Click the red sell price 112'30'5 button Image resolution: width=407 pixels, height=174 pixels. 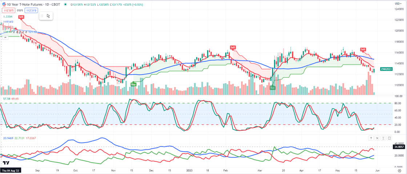coord(9,10)
